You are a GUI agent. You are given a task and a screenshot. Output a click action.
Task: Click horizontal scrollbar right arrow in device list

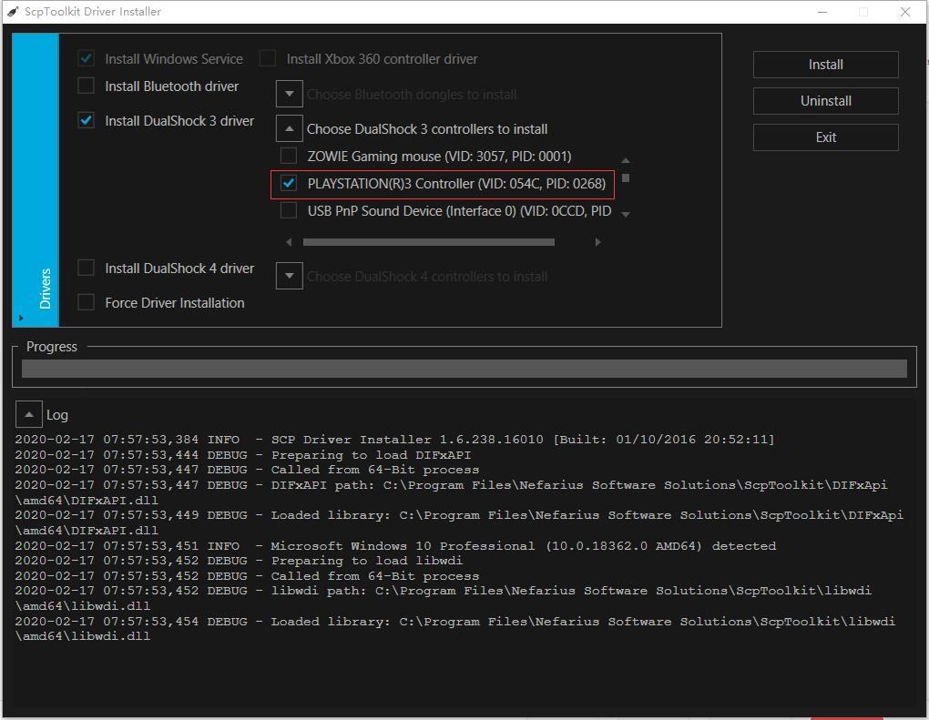pos(597,241)
